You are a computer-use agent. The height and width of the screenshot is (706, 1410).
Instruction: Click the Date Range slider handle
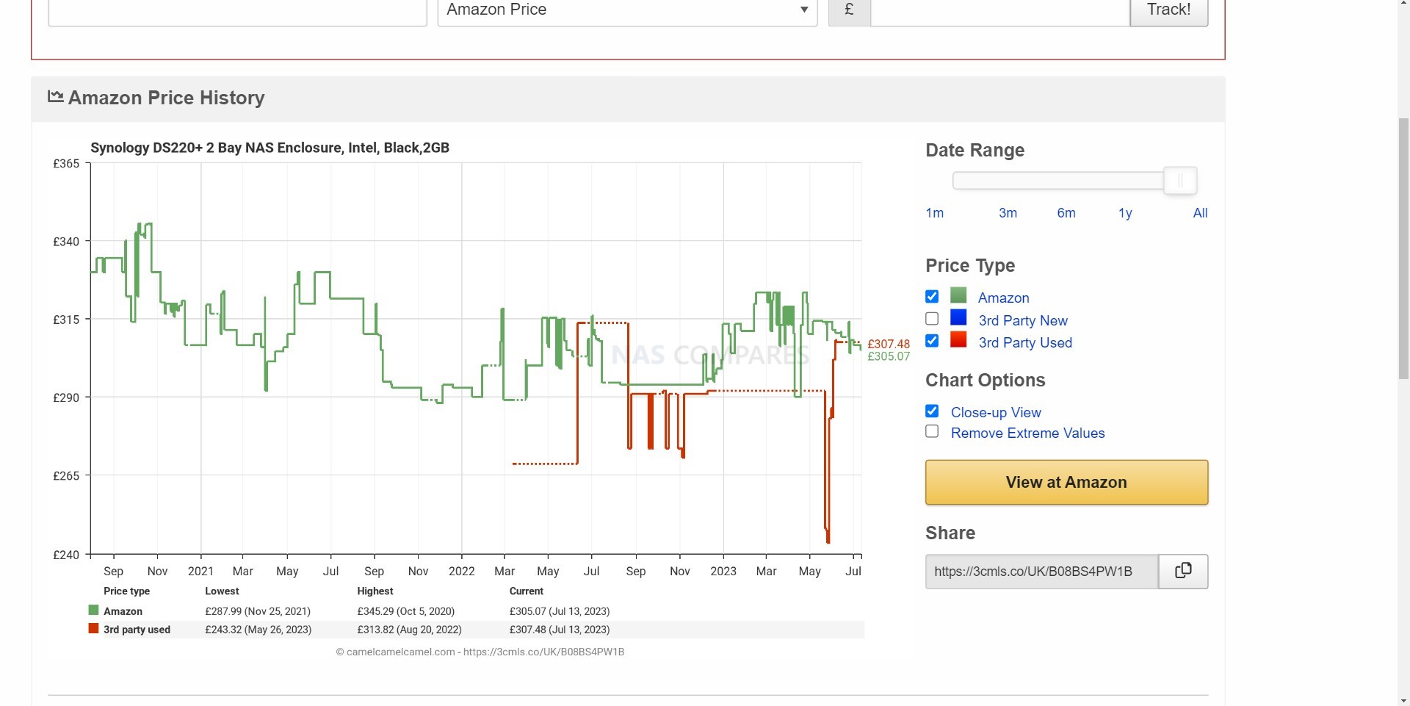click(1180, 181)
